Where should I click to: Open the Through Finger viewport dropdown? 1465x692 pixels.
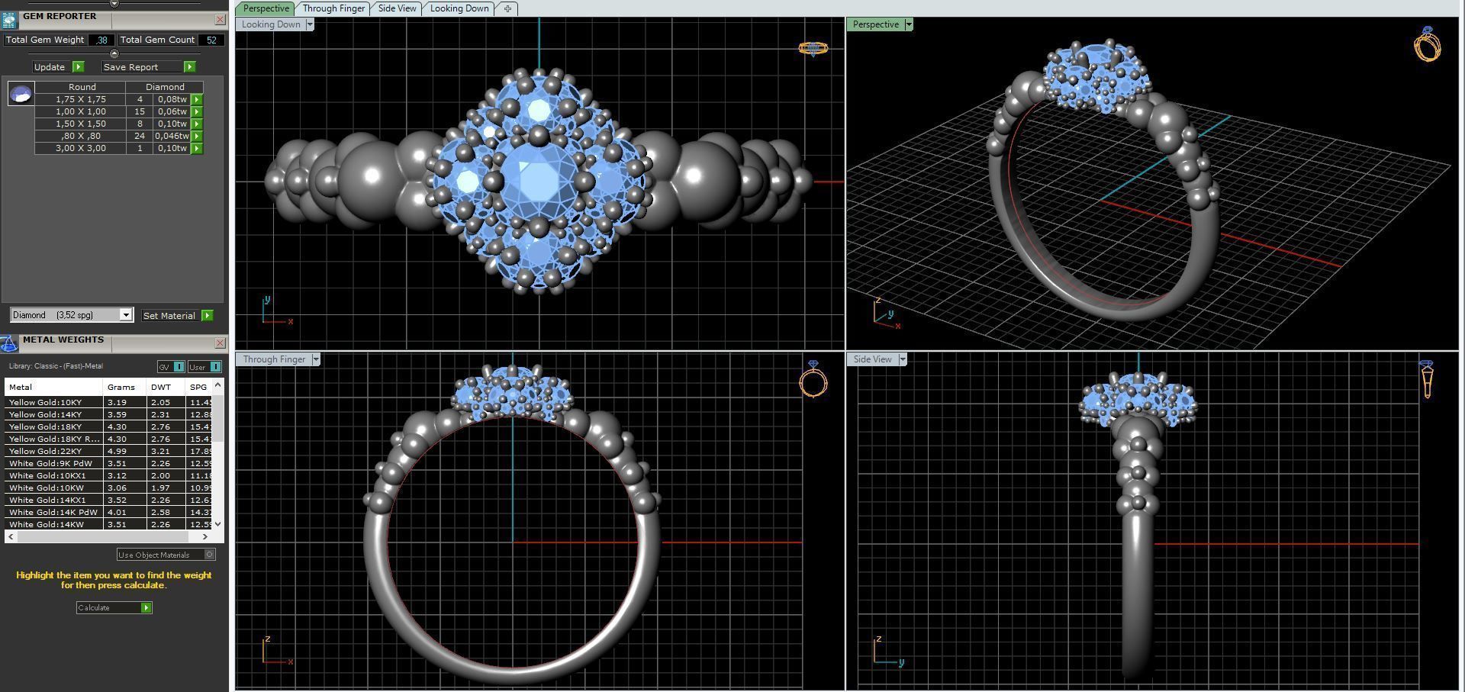(315, 359)
